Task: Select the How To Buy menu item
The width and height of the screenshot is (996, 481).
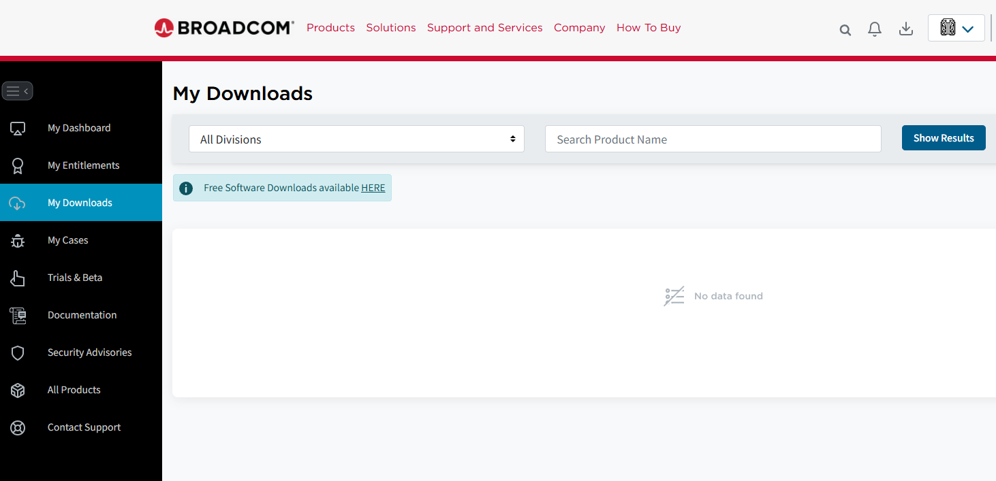Action: tap(648, 27)
